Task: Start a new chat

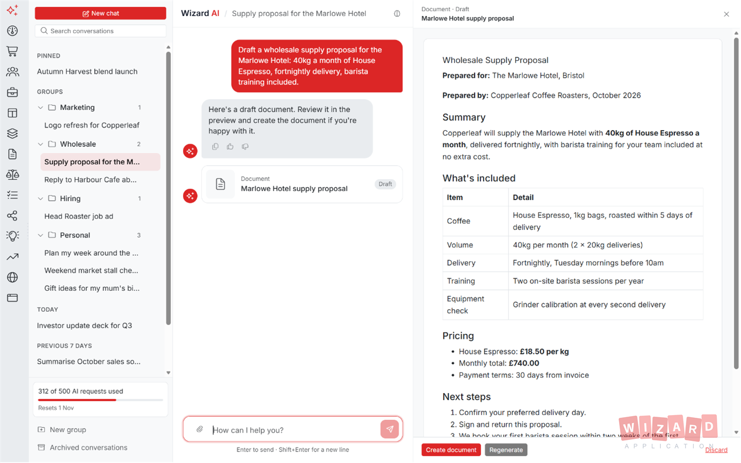Action: point(100,13)
